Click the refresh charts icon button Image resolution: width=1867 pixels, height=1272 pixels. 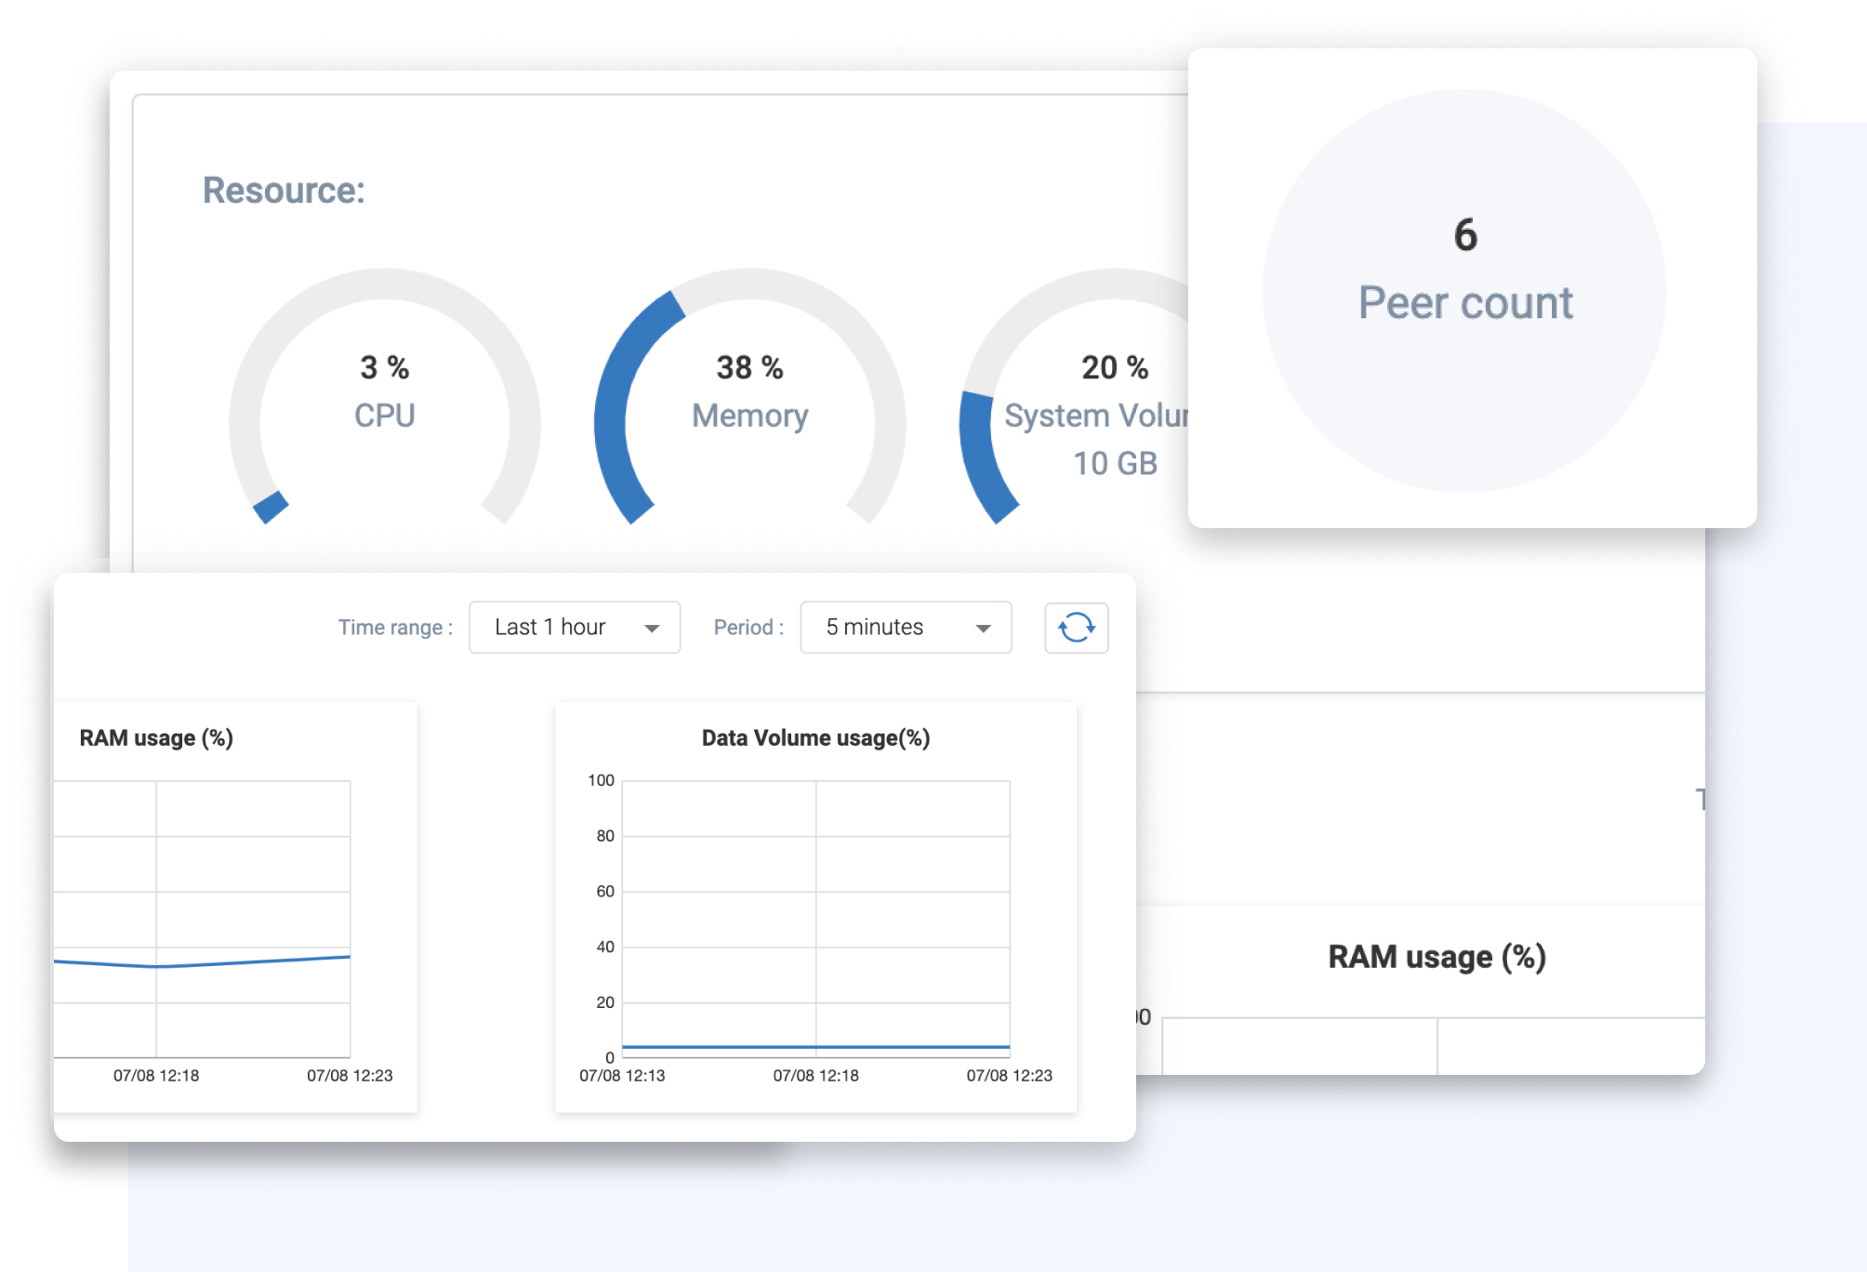pos(1076,628)
